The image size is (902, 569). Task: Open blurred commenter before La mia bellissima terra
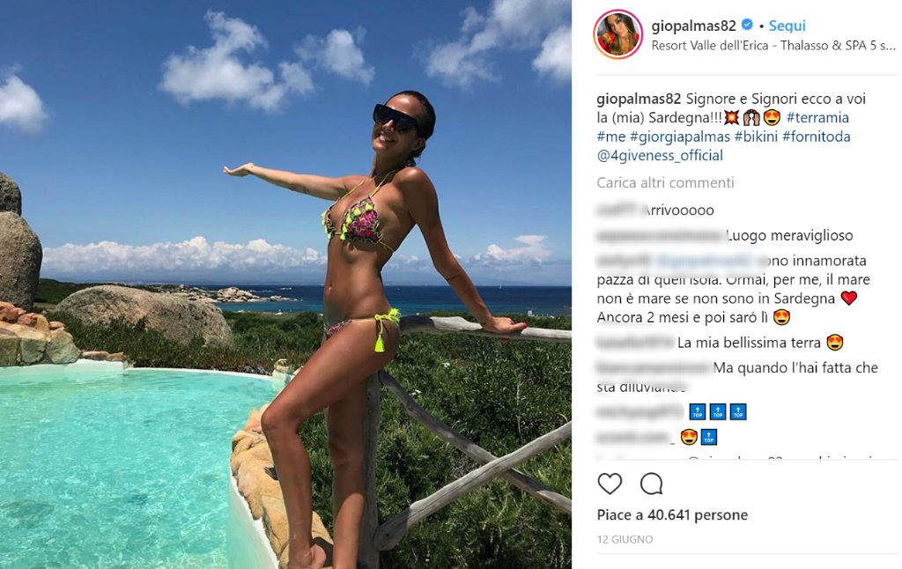click(634, 343)
